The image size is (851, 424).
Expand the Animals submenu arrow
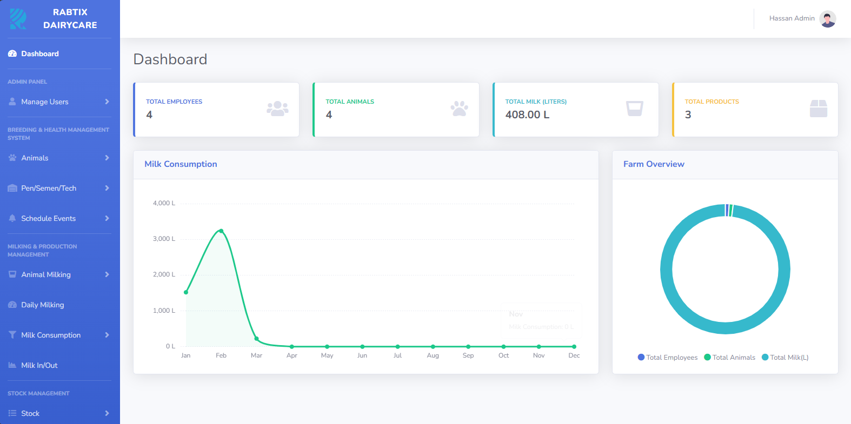click(107, 158)
